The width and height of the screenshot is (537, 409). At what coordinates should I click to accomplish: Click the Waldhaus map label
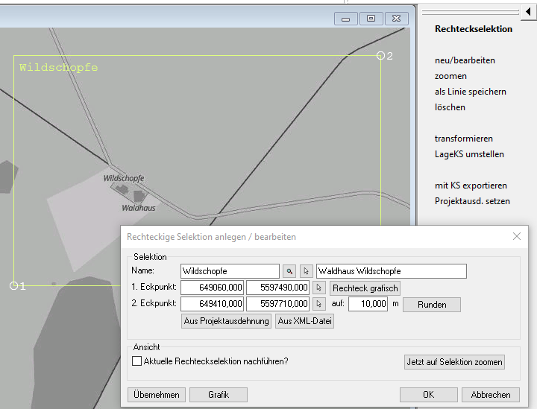coord(139,208)
